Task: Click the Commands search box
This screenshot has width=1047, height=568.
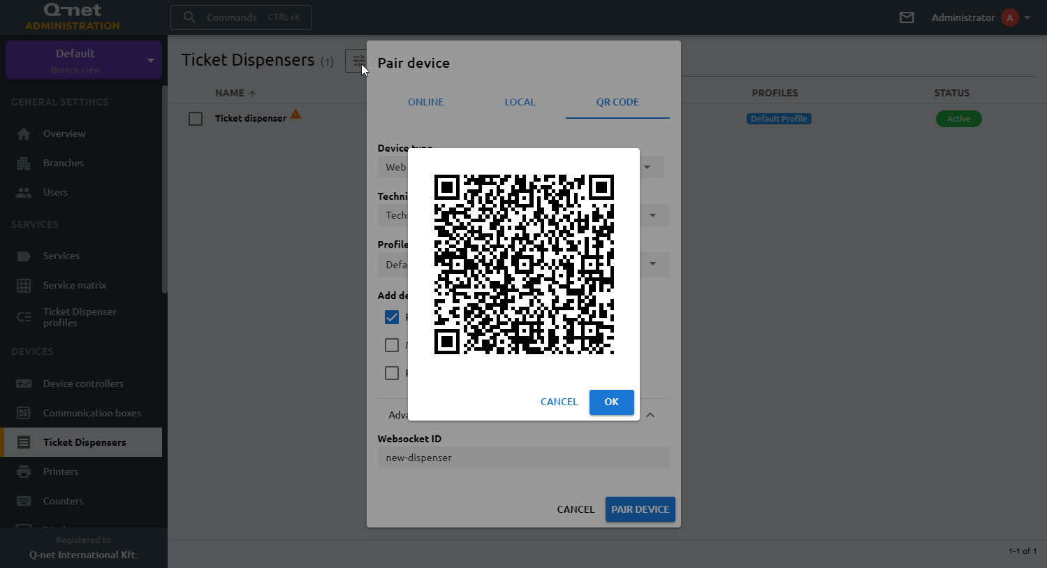Action: (241, 17)
